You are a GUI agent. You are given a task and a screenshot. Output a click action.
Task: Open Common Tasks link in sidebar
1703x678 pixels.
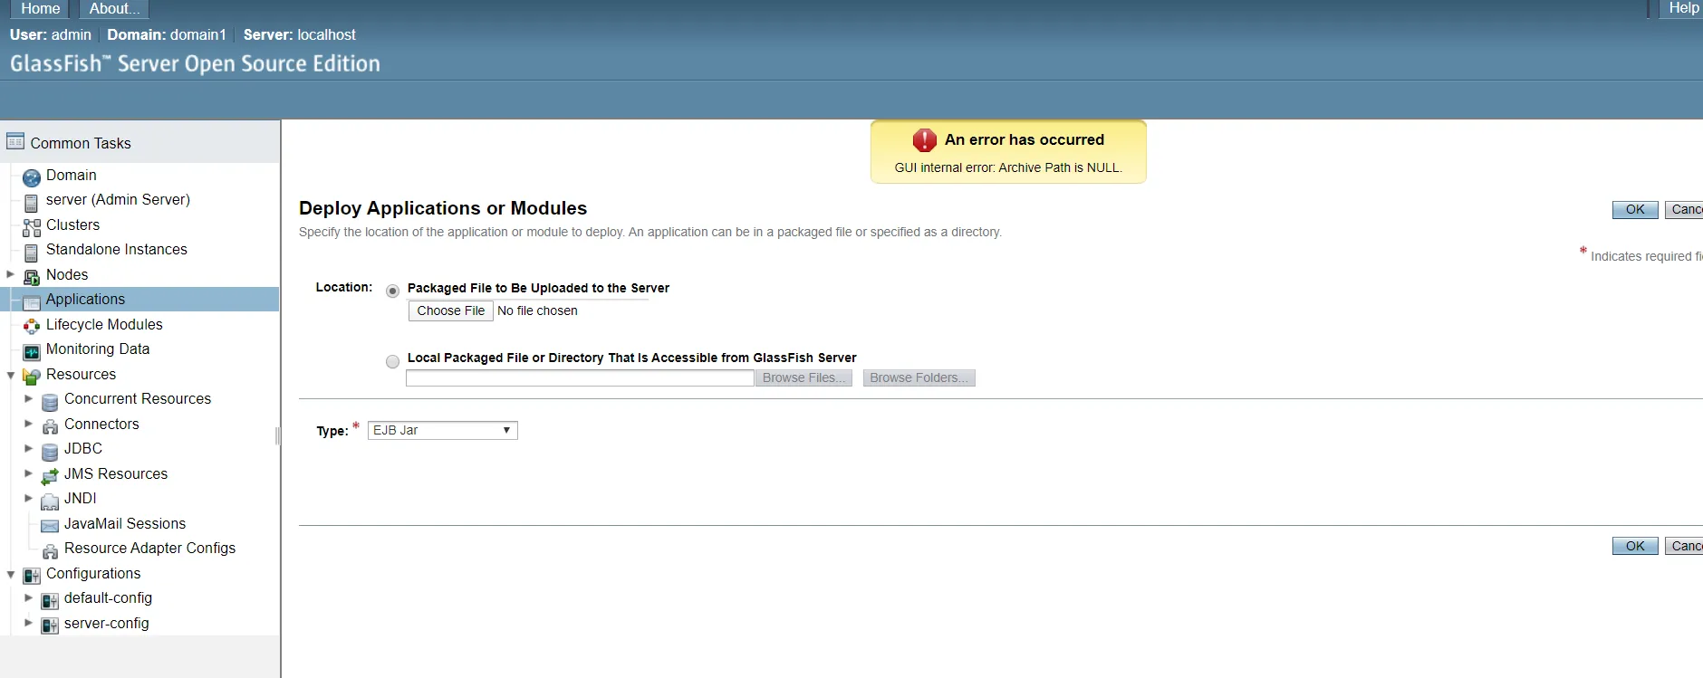pyautogui.click(x=81, y=143)
